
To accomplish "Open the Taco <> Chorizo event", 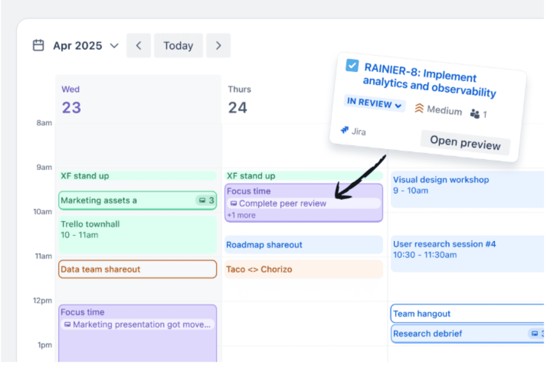I will click(x=304, y=269).
